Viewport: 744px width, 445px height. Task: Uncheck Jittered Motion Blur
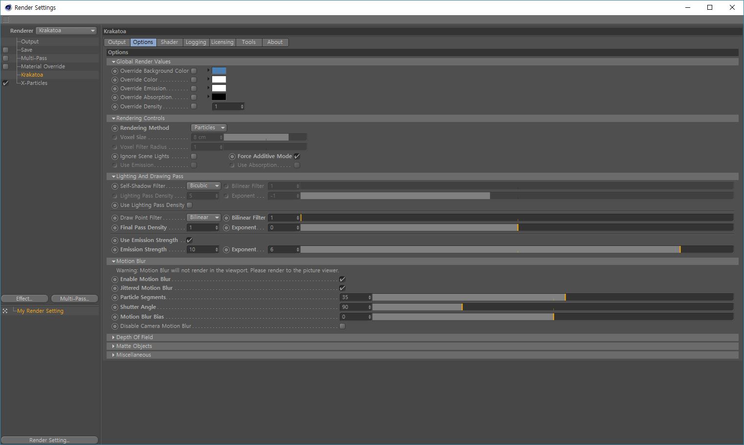342,288
